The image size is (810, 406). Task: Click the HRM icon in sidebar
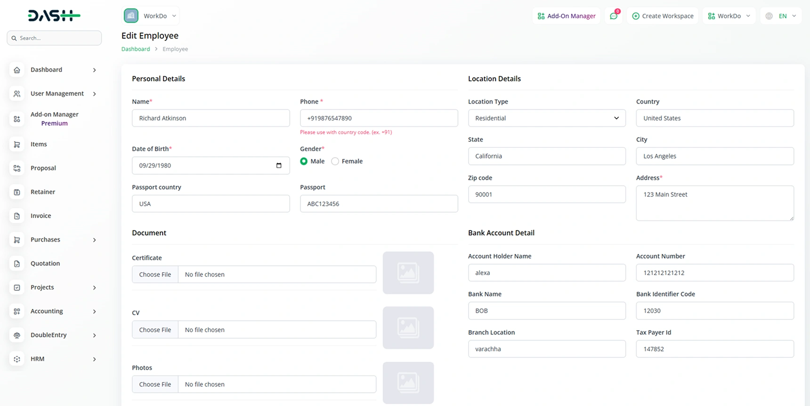pyautogui.click(x=17, y=359)
